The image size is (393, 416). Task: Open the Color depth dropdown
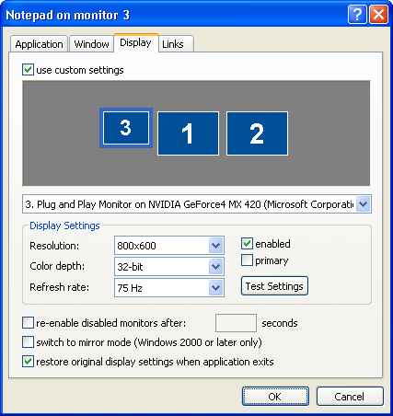[x=169, y=267]
